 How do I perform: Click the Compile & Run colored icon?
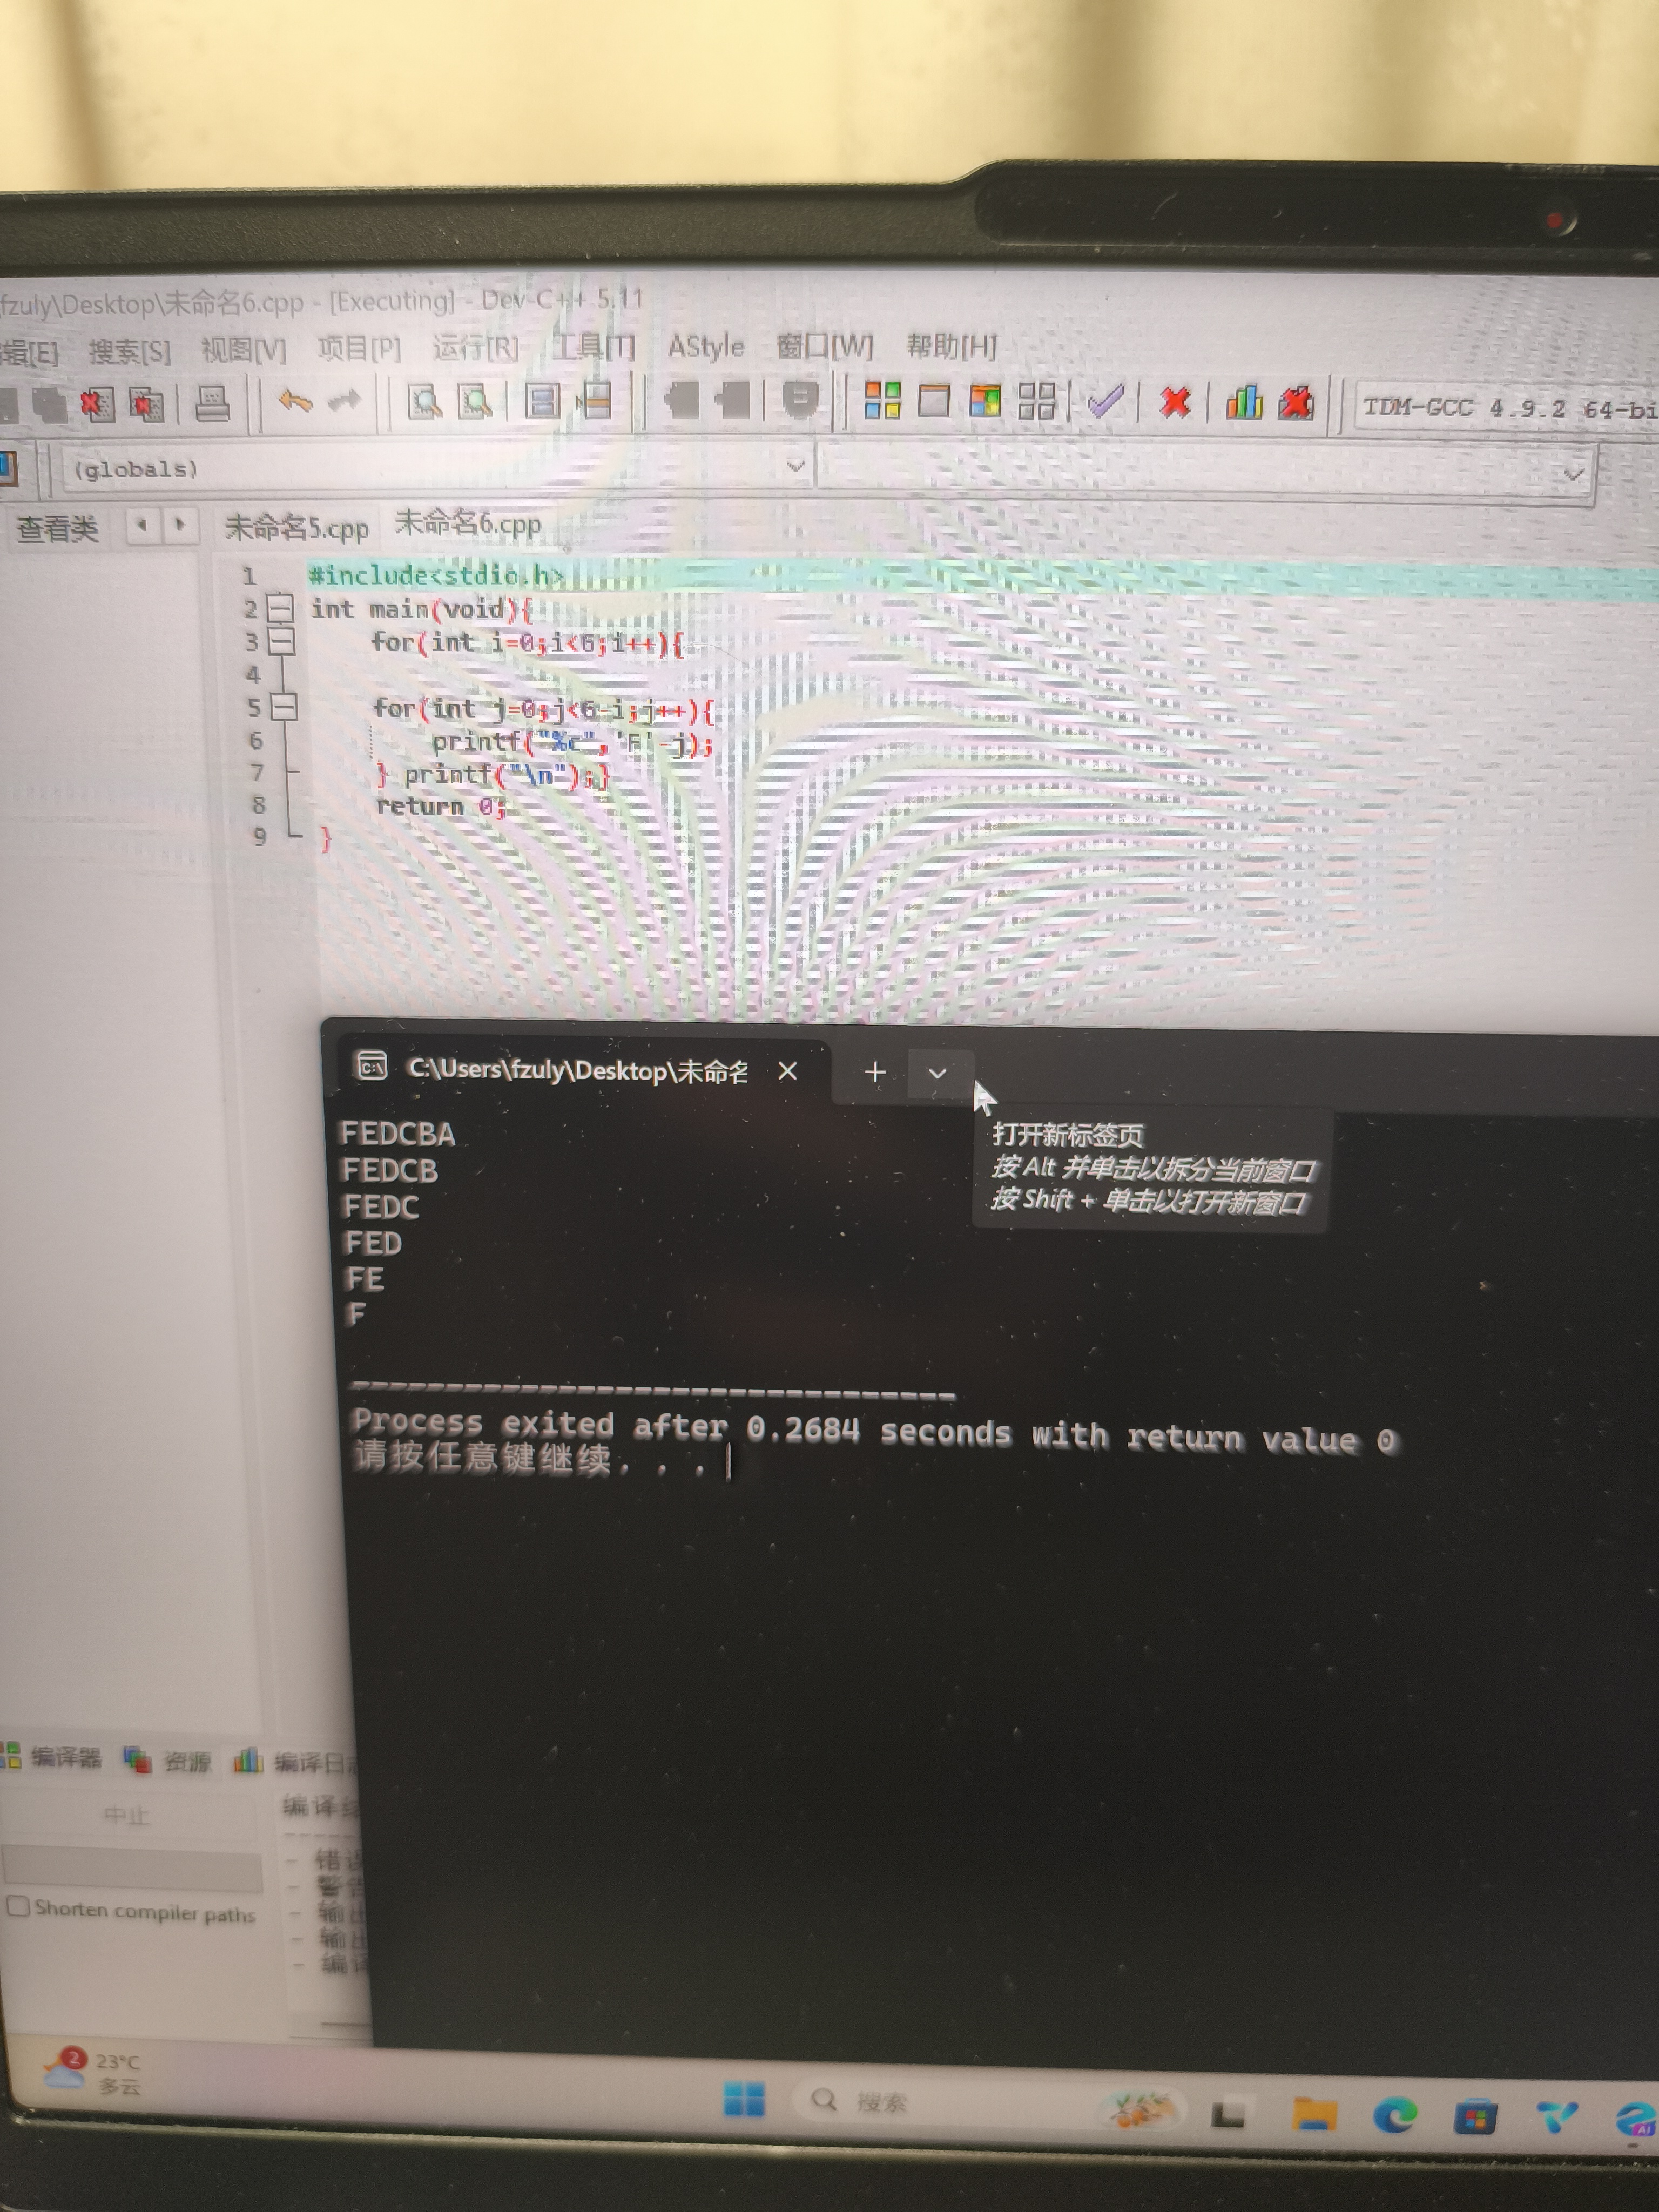[x=985, y=402]
